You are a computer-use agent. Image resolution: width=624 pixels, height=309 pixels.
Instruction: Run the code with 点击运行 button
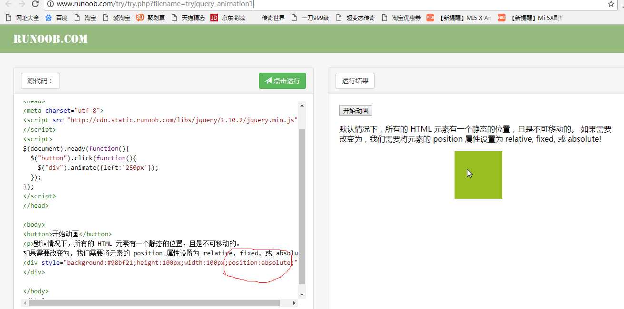(282, 81)
